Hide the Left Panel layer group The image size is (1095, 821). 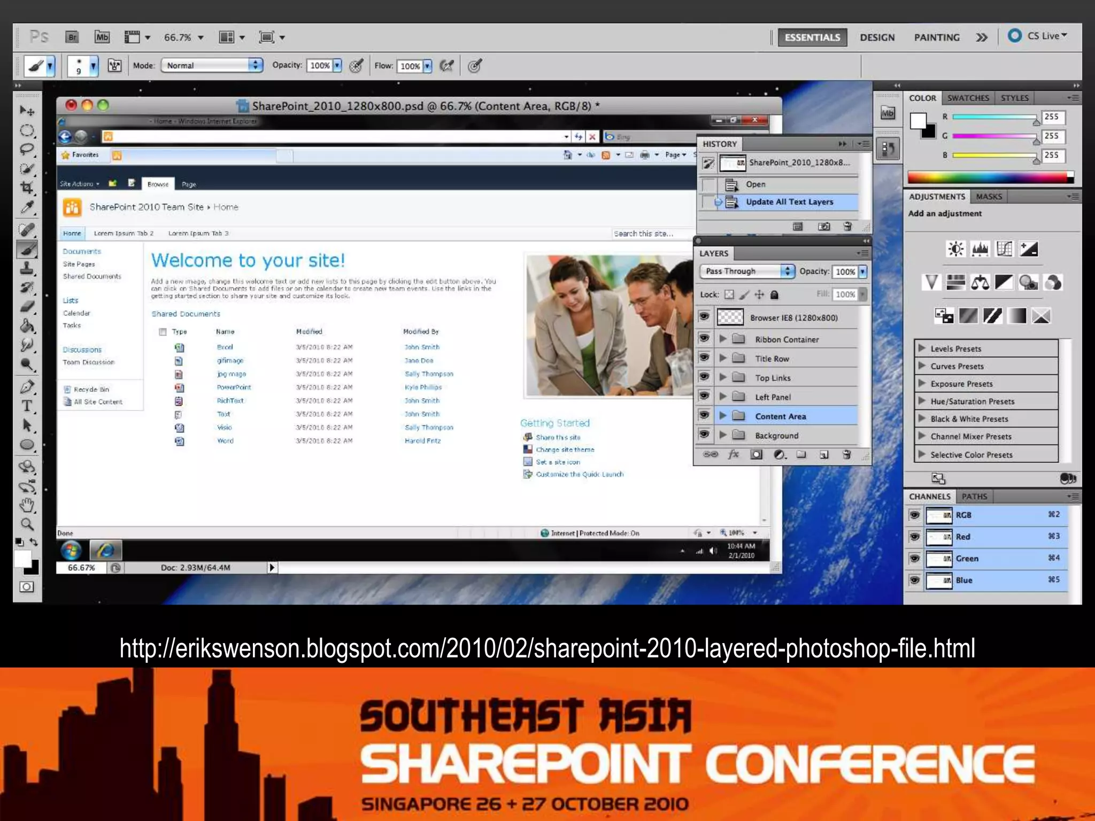click(x=704, y=396)
